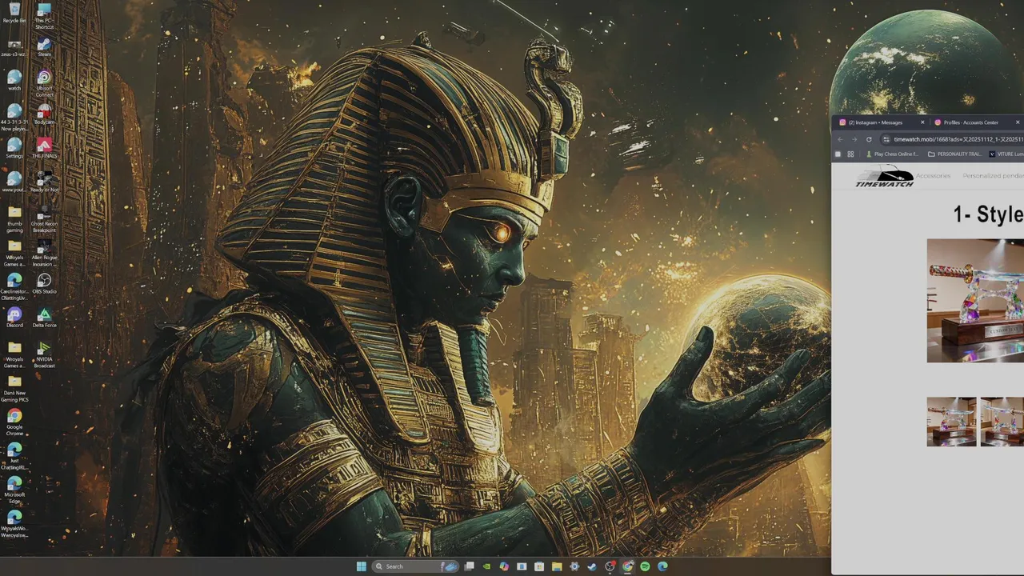Open File Explorer from the taskbar
This screenshot has width=1024, height=576.
(x=557, y=566)
